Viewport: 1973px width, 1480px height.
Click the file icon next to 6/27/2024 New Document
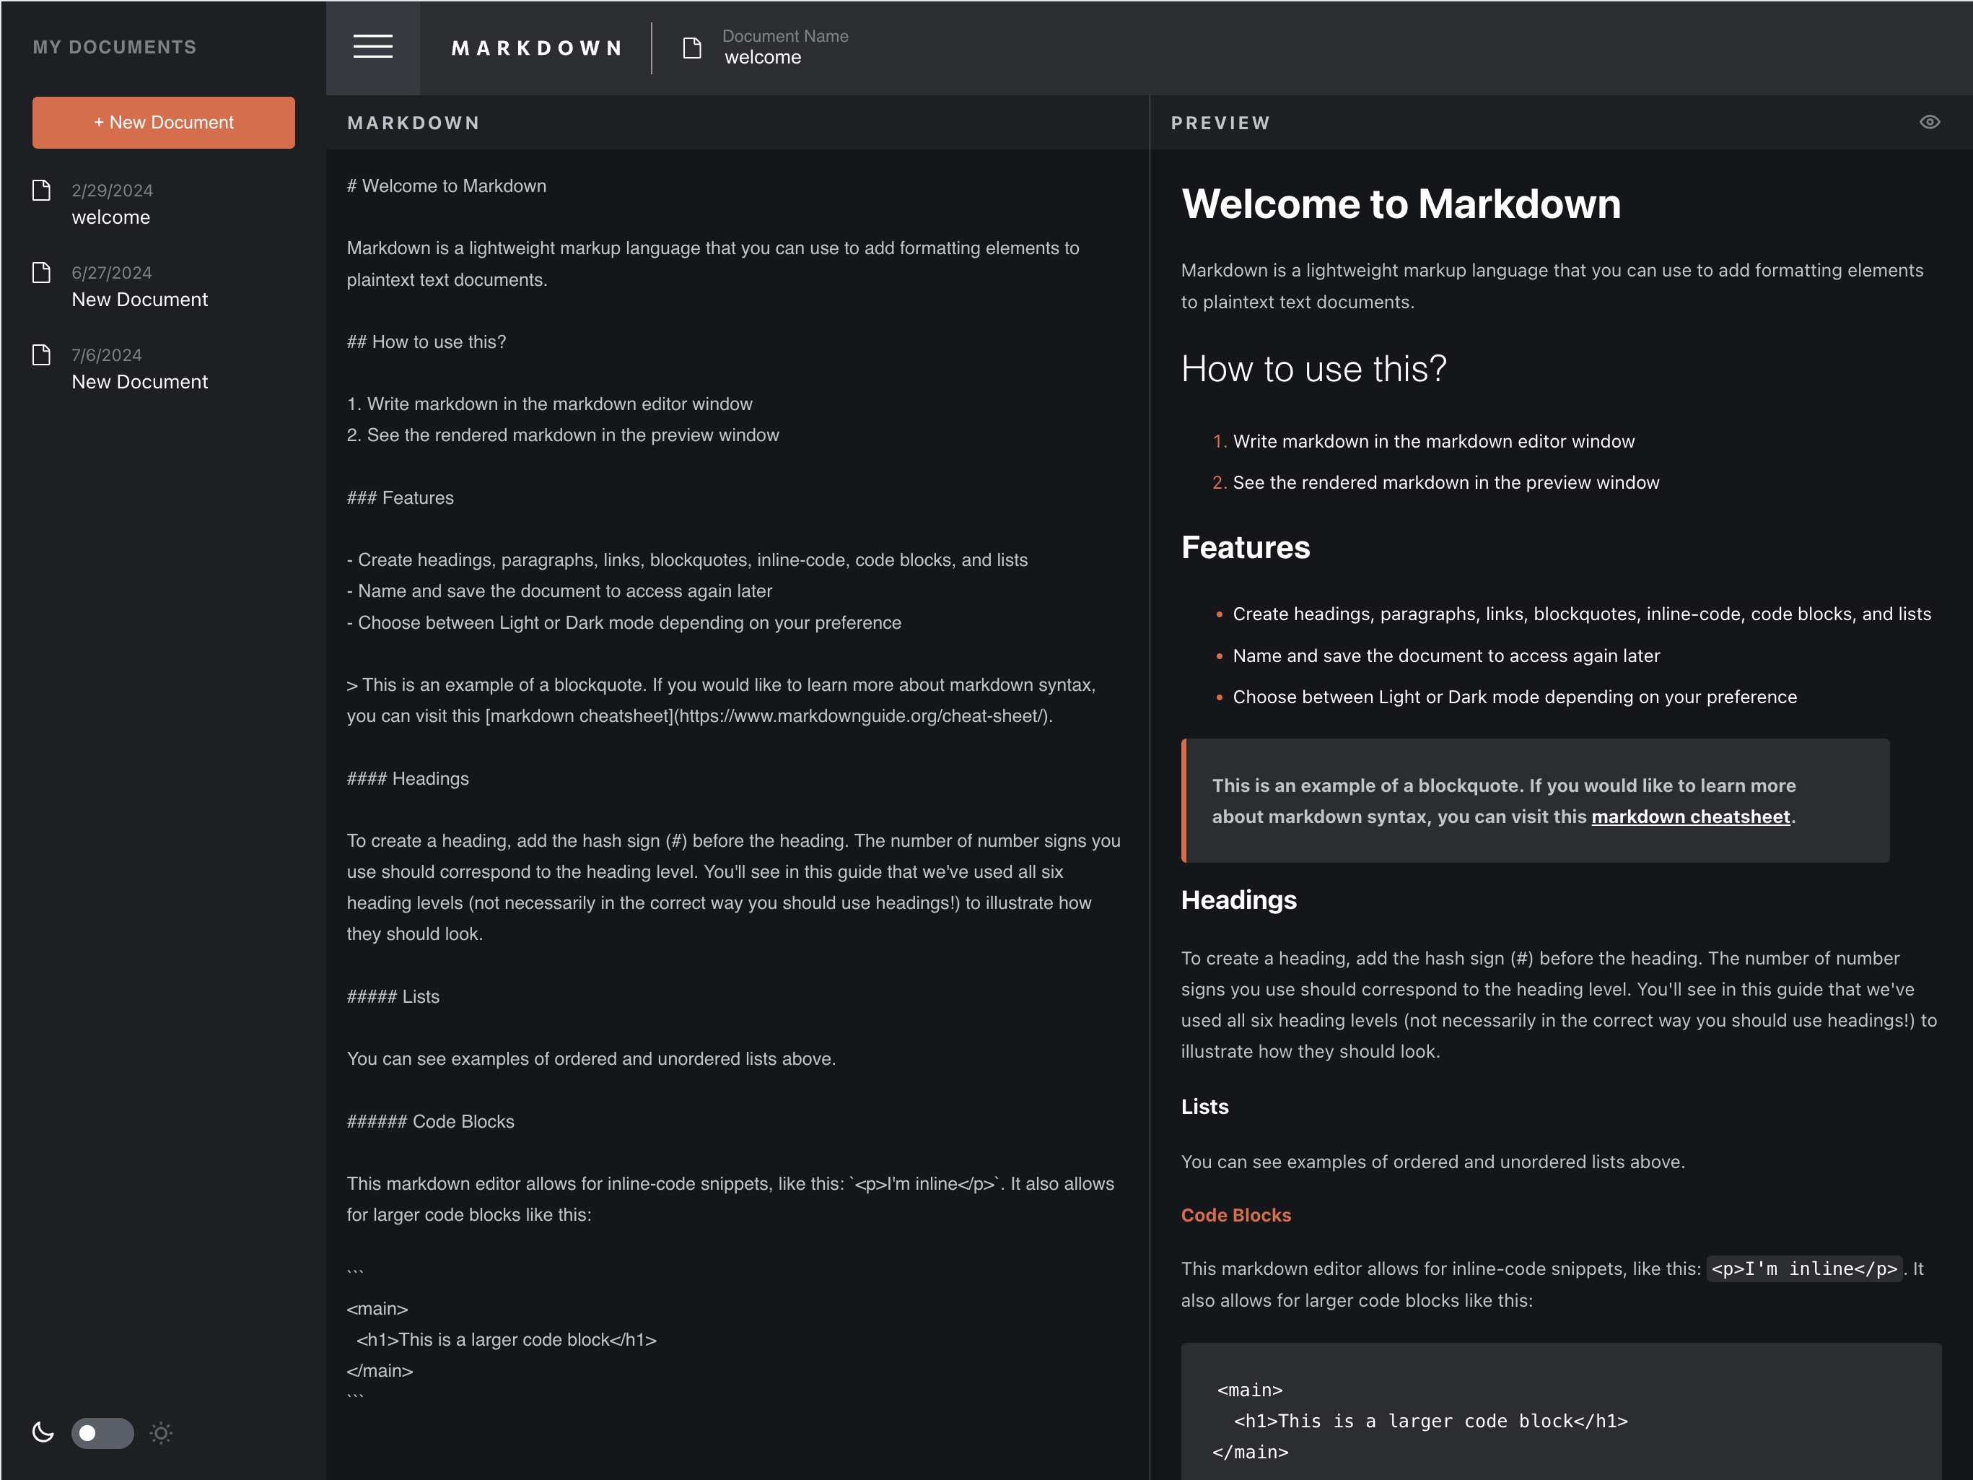pos(41,272)
